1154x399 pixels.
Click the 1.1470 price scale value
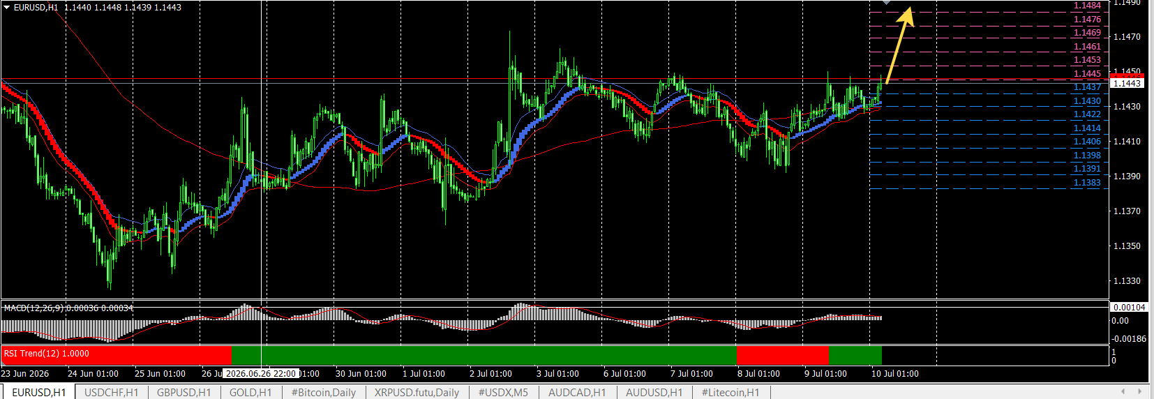coord(1127,37)
